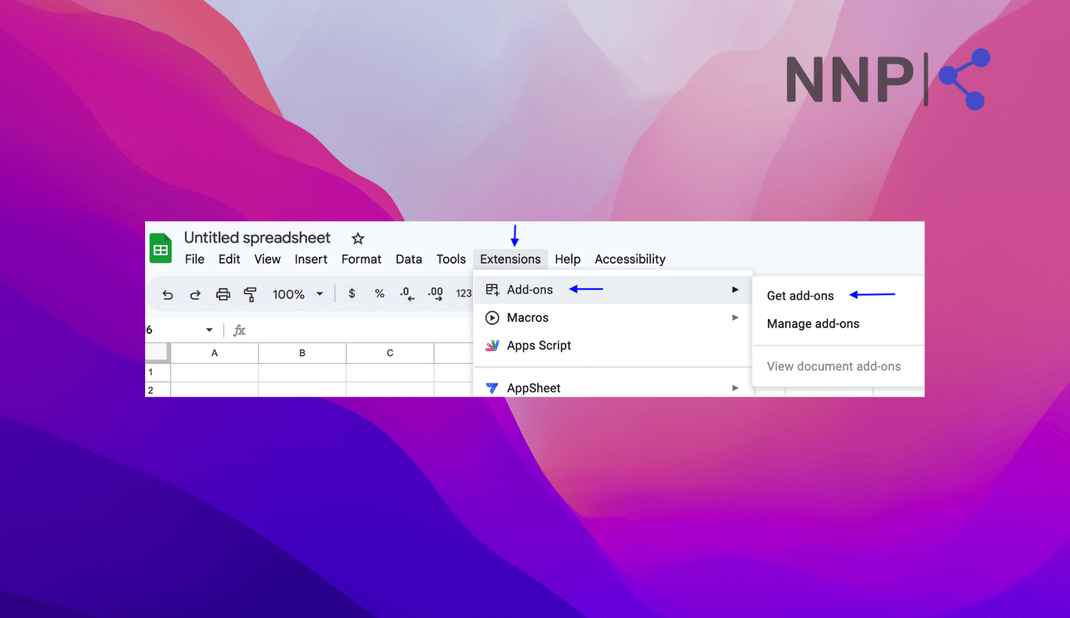Select column B header
This screenshot has width=1070, height=618.
coord(302,352)
